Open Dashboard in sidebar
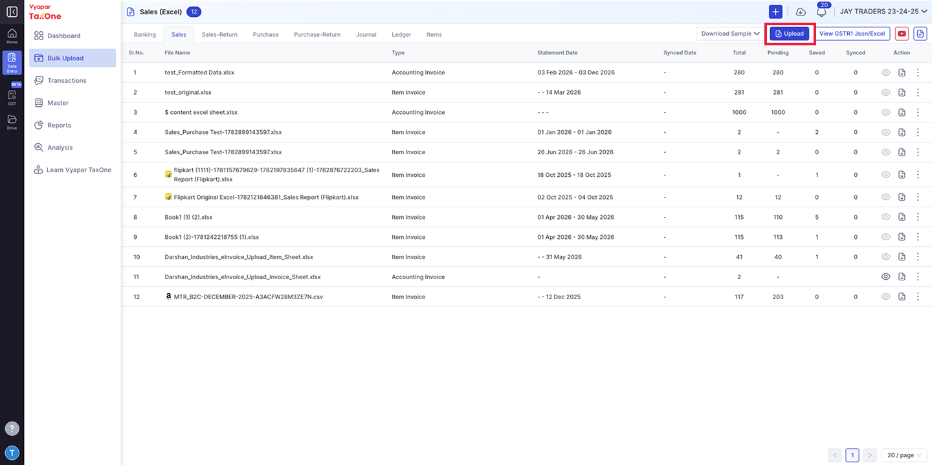The width and height of the screenshot is (932, 465). coord(72,36)
